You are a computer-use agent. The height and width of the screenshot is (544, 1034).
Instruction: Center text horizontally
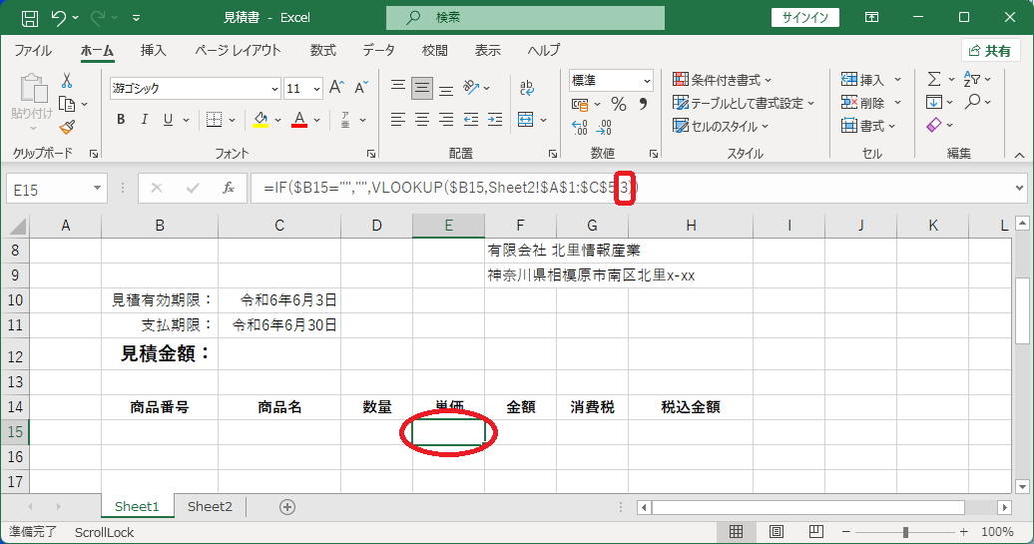pyautogui.click(x=422, y=120)
